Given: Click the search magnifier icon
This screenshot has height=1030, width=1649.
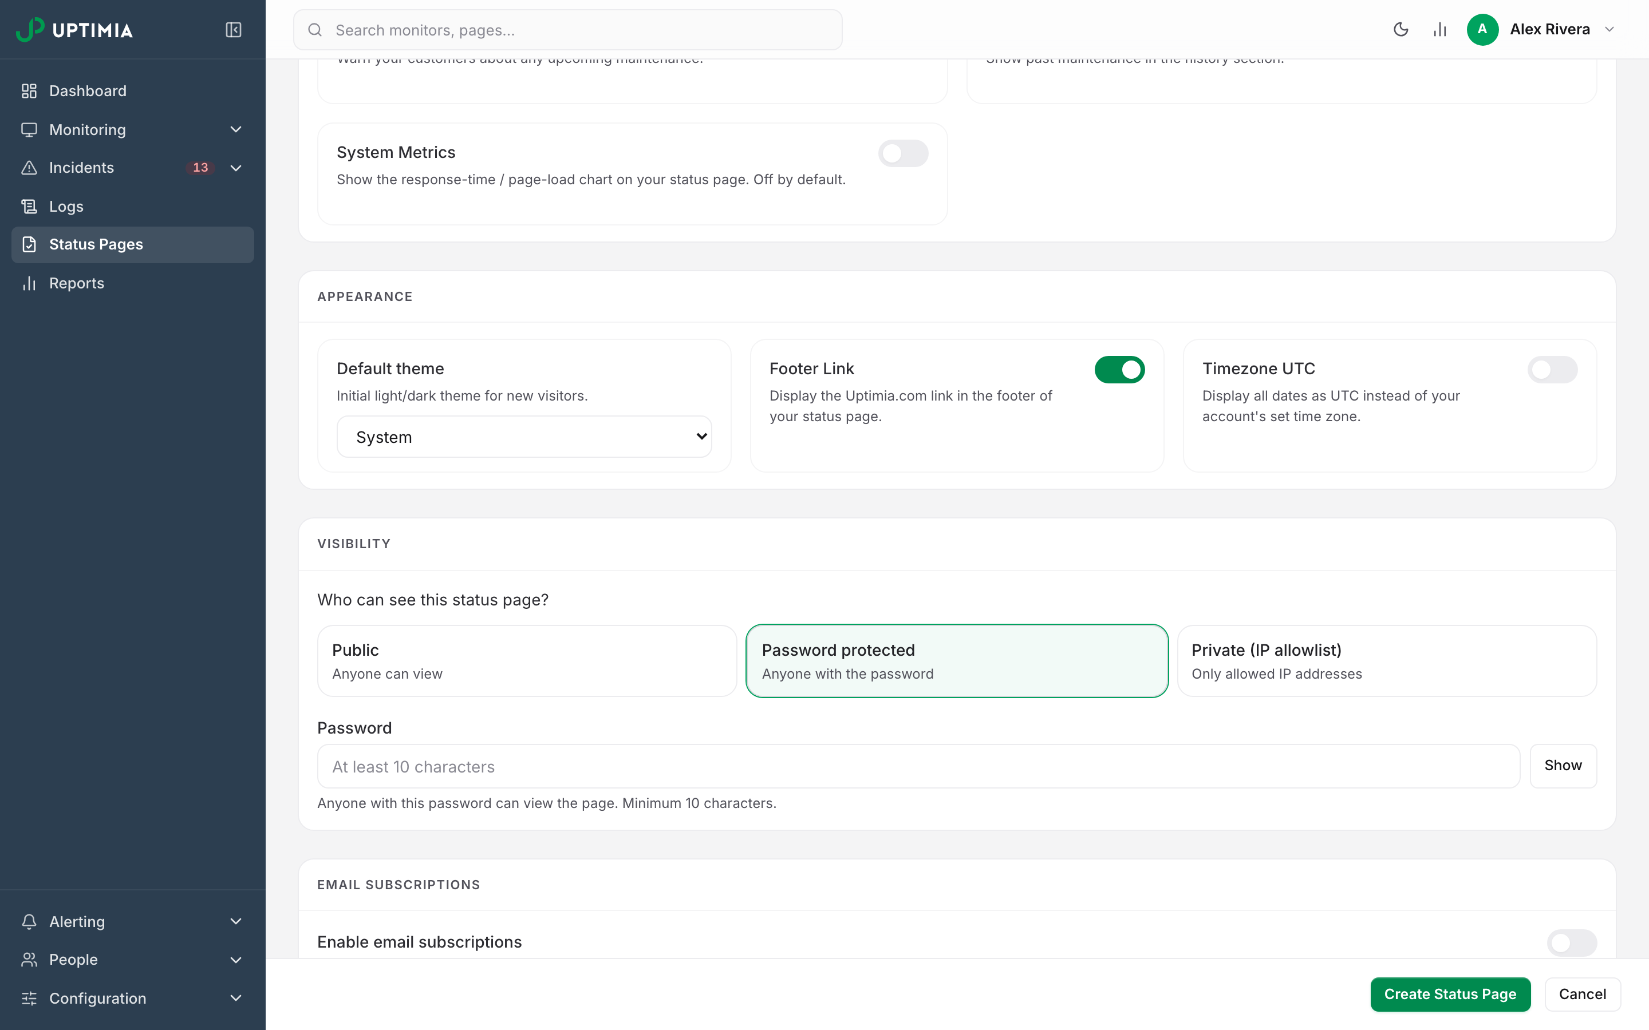Looking at the screenshot, I should coord(315,30).
